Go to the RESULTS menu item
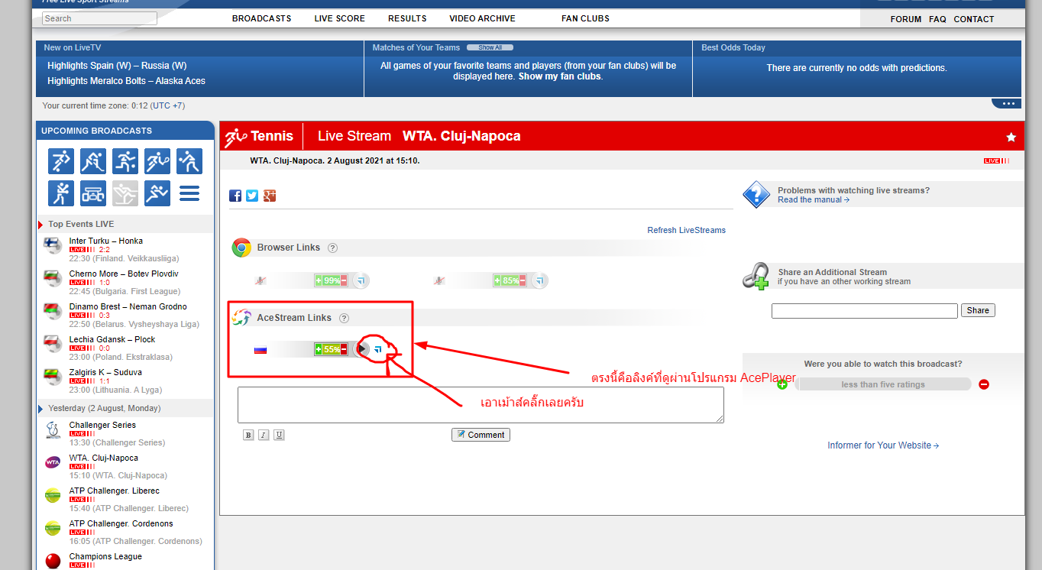 point(407,18)
